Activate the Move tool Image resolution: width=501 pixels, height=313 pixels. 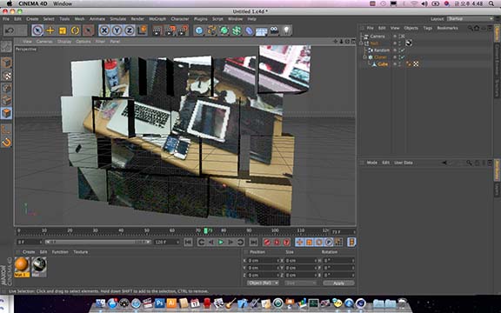coord(50,30)
